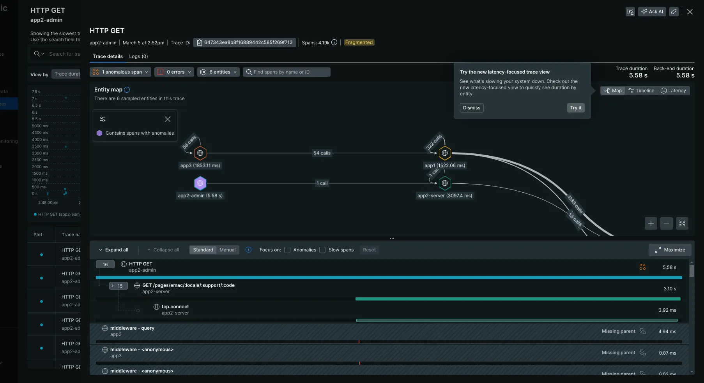Enable the Slow spans checkbox

(x=322, y=250)
